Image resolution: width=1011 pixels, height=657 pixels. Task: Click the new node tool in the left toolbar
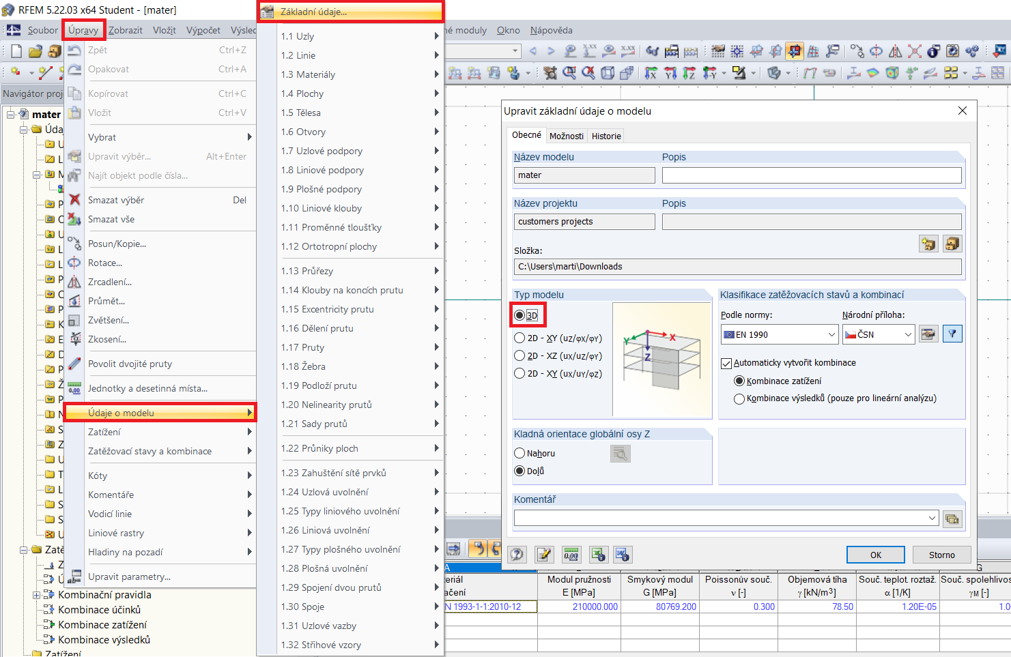click(15, 72)
